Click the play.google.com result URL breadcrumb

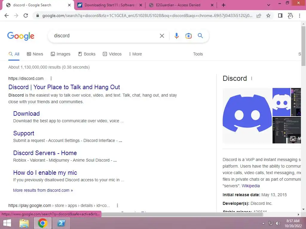pyautogui.click(x=59, y=205)
